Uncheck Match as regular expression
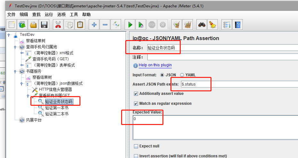The height and width of the screenshot is (158, 298). [136, 104]
